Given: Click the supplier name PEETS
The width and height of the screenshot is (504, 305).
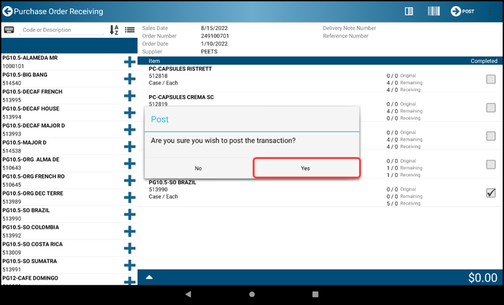Looking at the screenshot, I should tap(210, 51).
